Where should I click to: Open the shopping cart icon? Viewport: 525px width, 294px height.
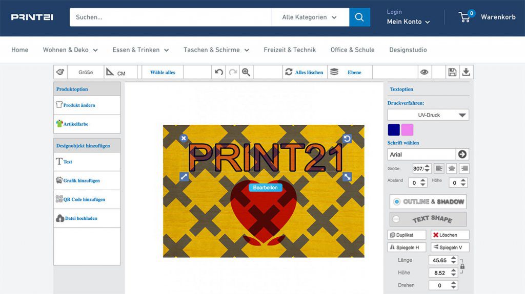point(465,17)
